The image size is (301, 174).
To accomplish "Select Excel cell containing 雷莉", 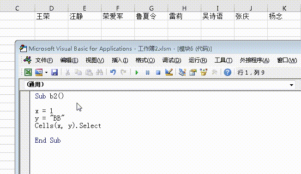I will [184, 16].
